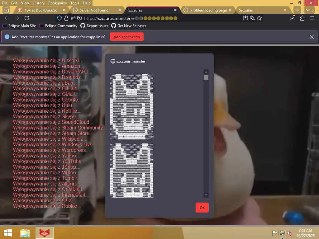Go back with the back arrow
This screenshot has height=239, width=319.
coord(7,18)
